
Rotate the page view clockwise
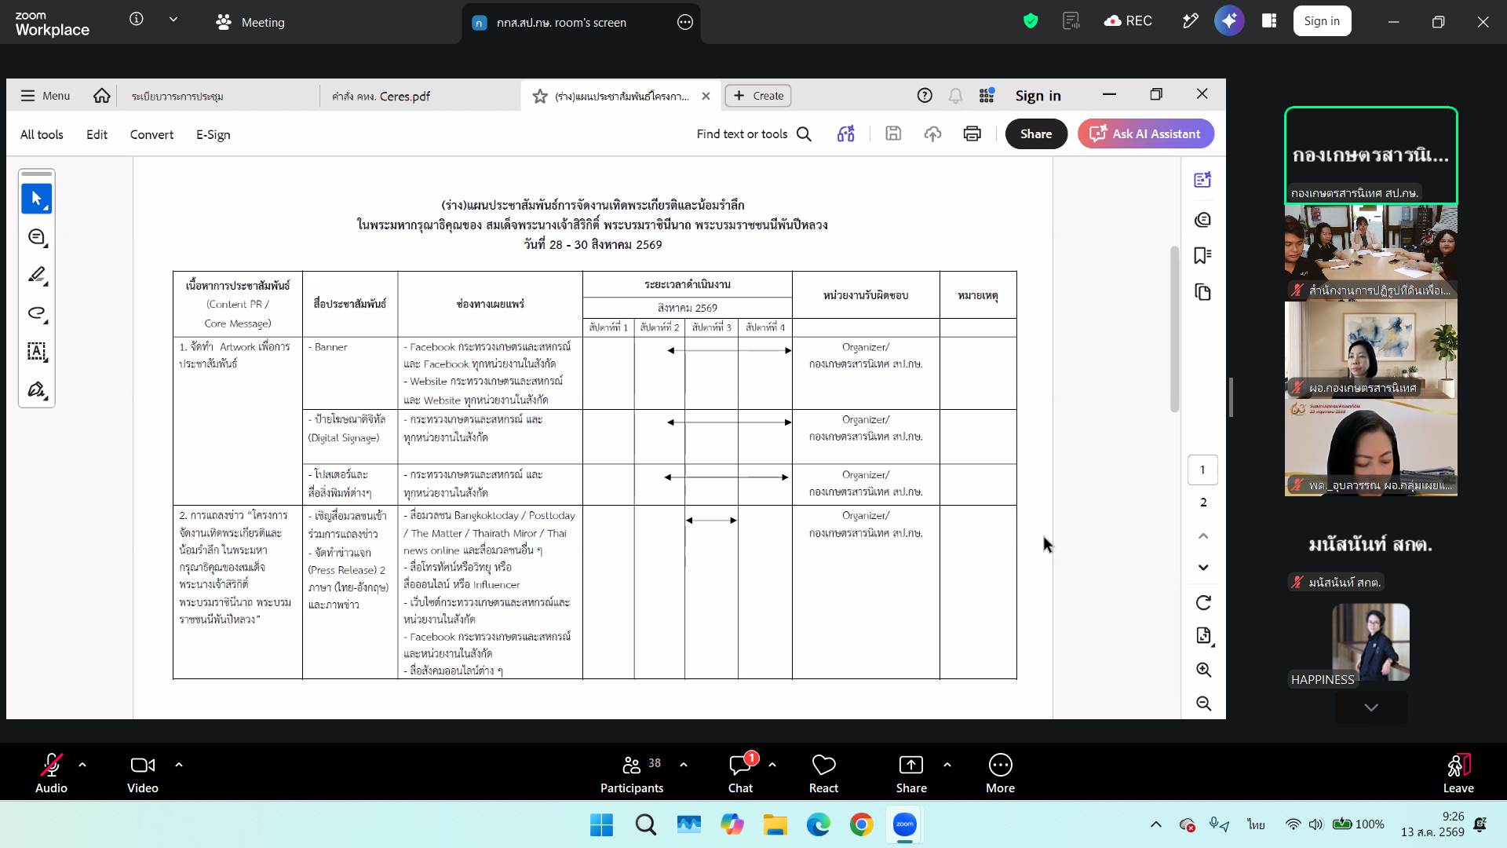[x=1203, y=603]
